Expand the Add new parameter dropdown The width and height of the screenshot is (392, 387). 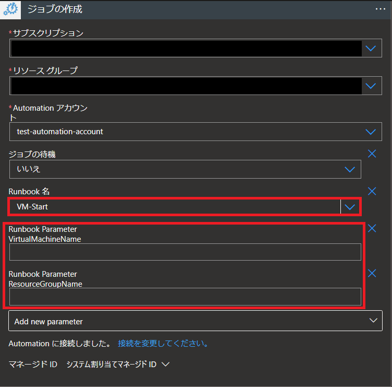(x=373, y=320)
